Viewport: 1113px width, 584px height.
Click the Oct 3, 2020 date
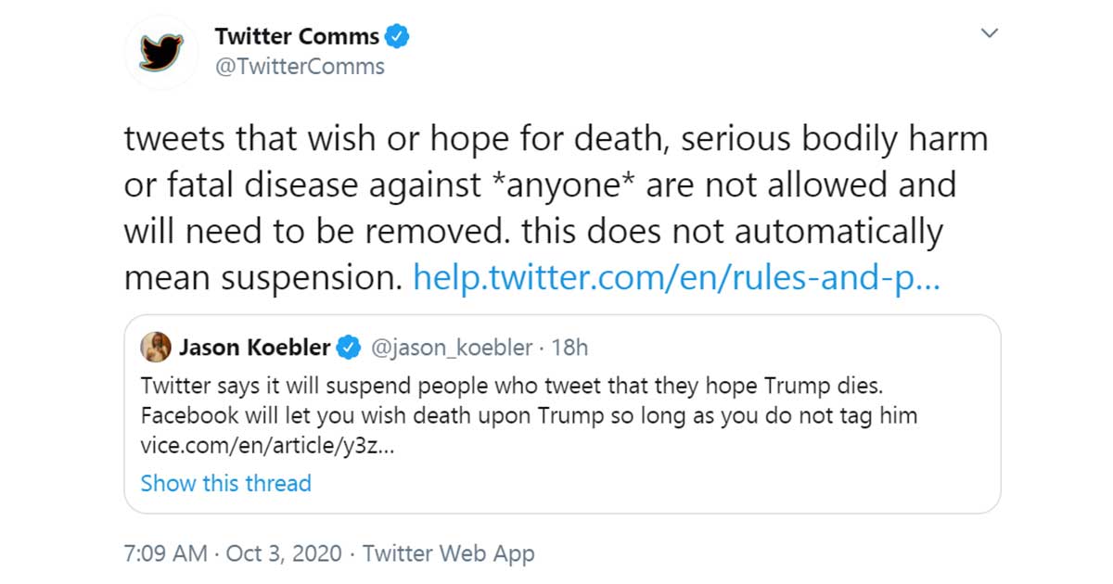(283, 554)
